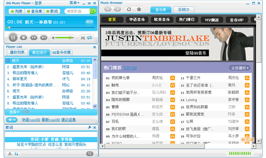This screenshot has height=158, width=266.
Task: Open the 选择 dropdown in player list
Action: pyautogui.click(x=14, y=112)
